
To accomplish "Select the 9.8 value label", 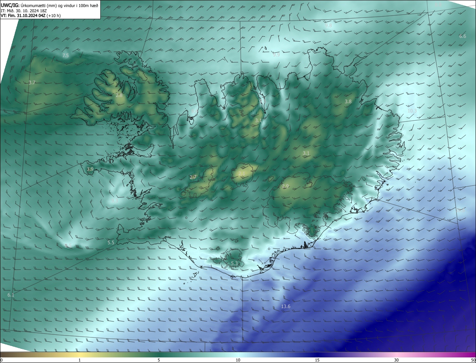I will tap(328, 26).
